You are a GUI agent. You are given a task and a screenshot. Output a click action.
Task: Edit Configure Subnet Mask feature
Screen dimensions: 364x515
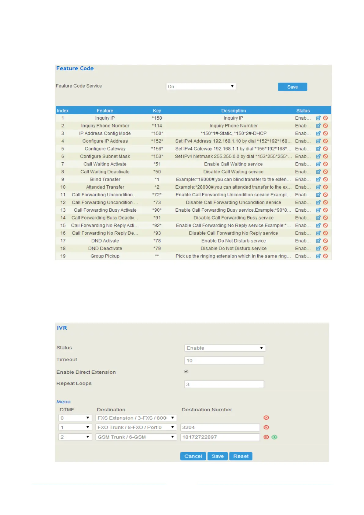(318, 156)
